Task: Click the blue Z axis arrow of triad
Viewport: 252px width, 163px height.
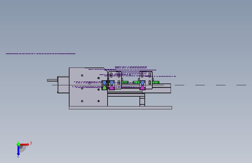Action: [x=18, y=151]
